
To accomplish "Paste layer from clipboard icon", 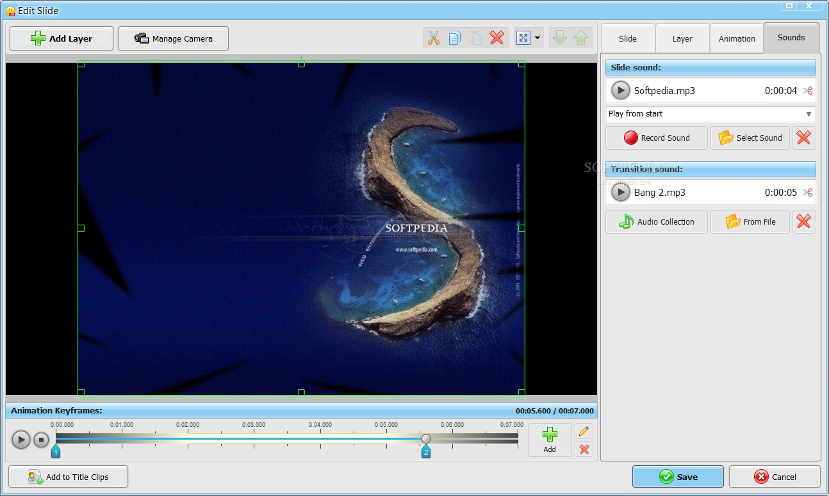I will point(476,38).
